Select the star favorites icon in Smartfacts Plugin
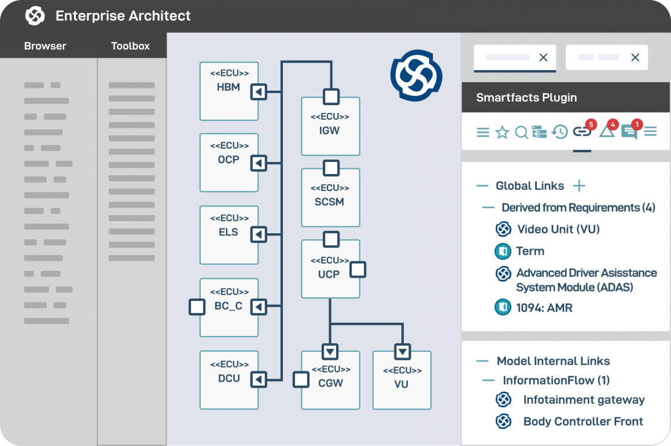The height and width of the screenshot is (446, 671). pyautogui.click(x=502, y=132)
